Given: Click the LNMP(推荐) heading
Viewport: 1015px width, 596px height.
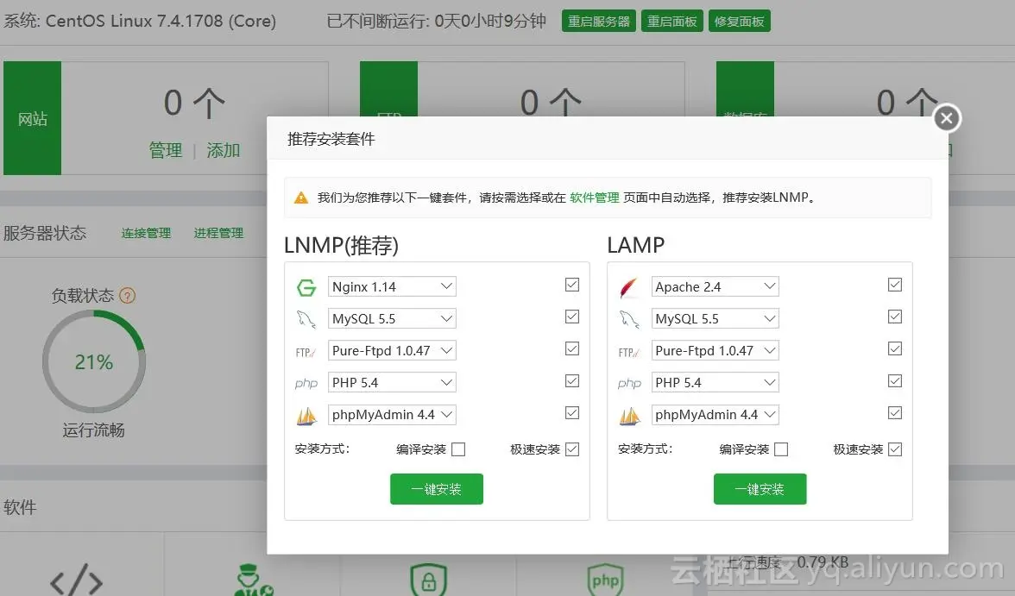Looking at the screenshot, I should pos(341,245).
